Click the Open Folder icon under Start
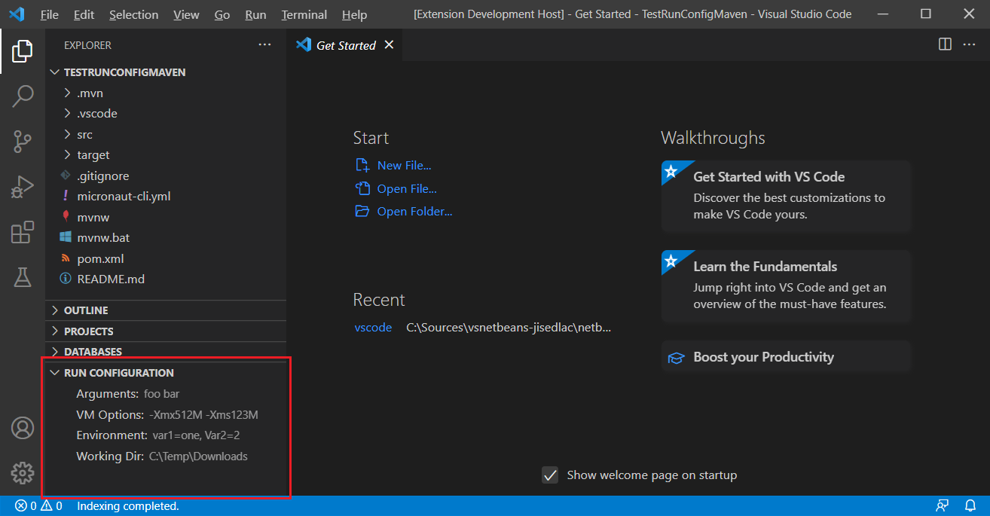Viewport: 990px width, 516px height. [x=362, y=212]
